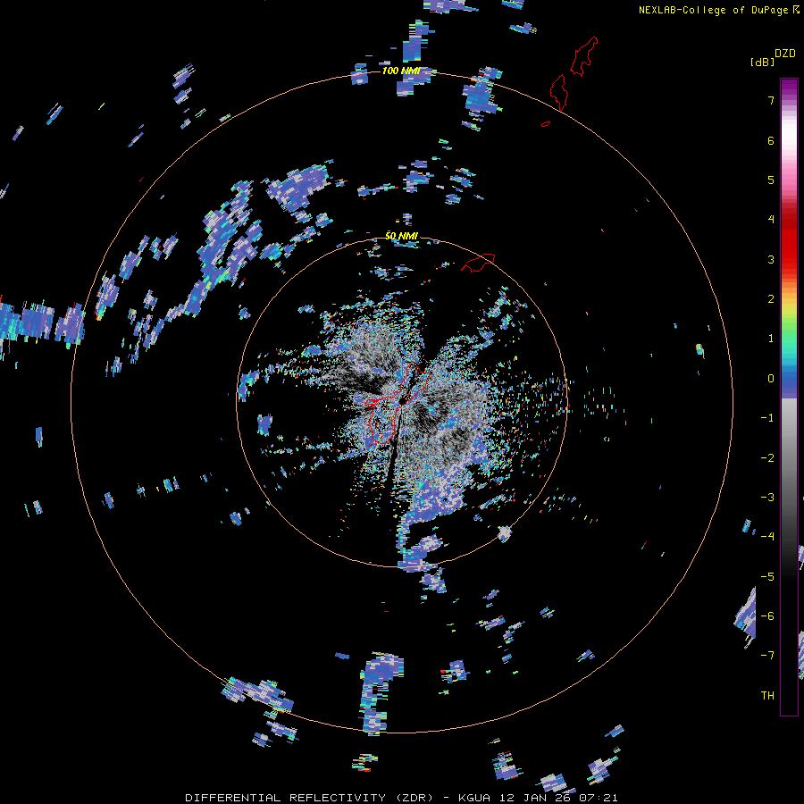Click the 50 NMI range ring label

click(401, 236)
